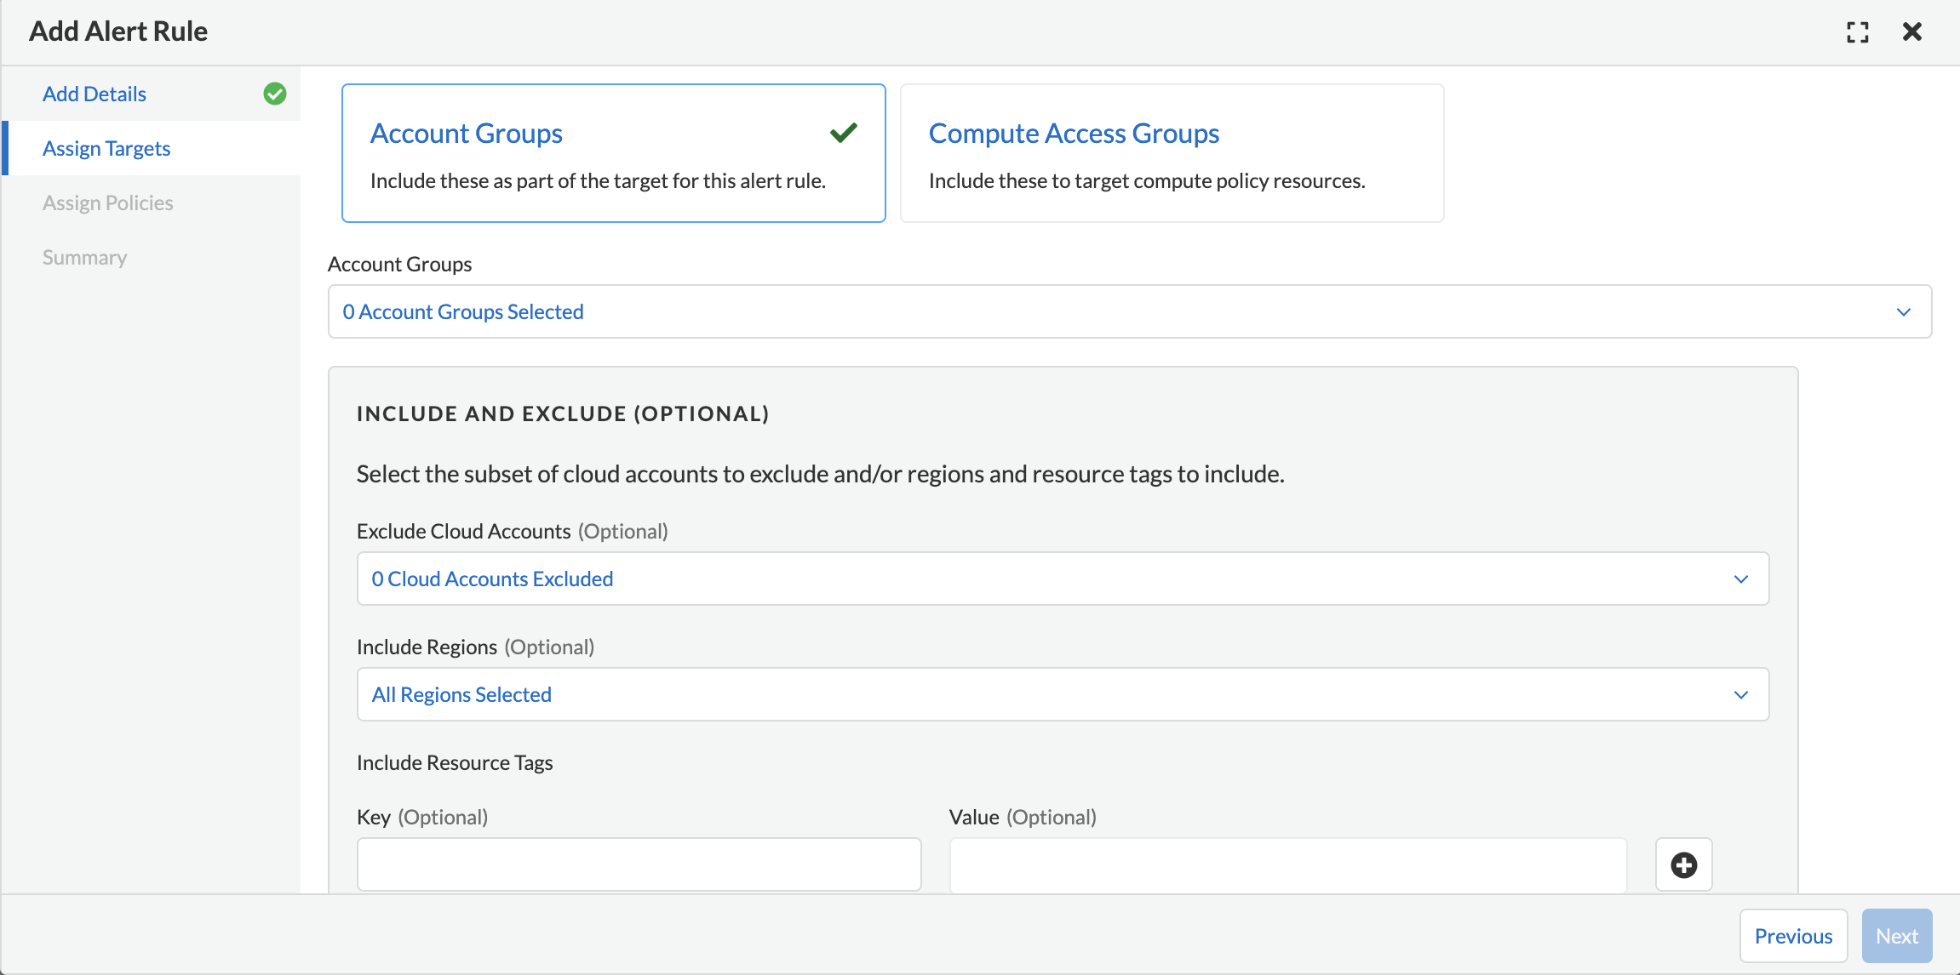
Task: Select the Assign Targets step
Action: (106, 148)
